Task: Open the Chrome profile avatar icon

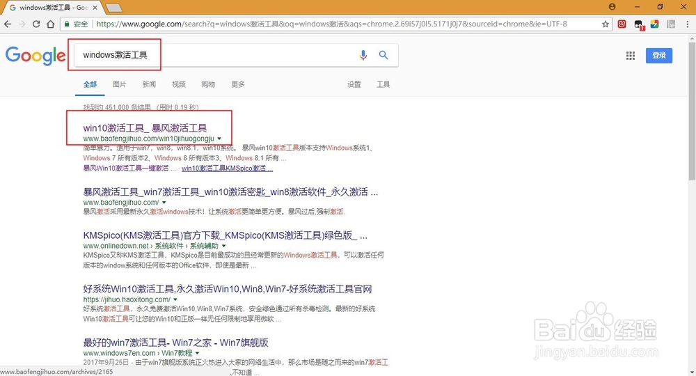Action: (612, 7)
